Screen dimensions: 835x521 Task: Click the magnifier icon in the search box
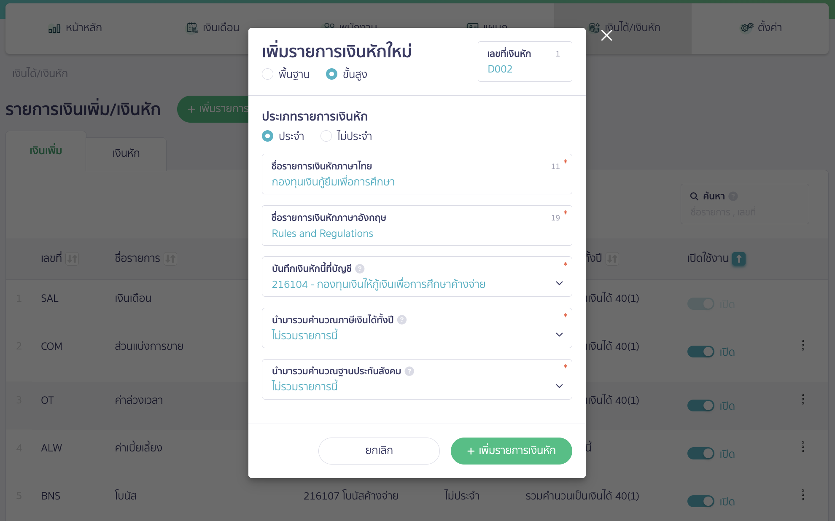pyautogui.click(x=694, y=196)
